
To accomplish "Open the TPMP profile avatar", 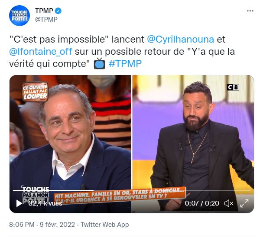I will (19, 16).
